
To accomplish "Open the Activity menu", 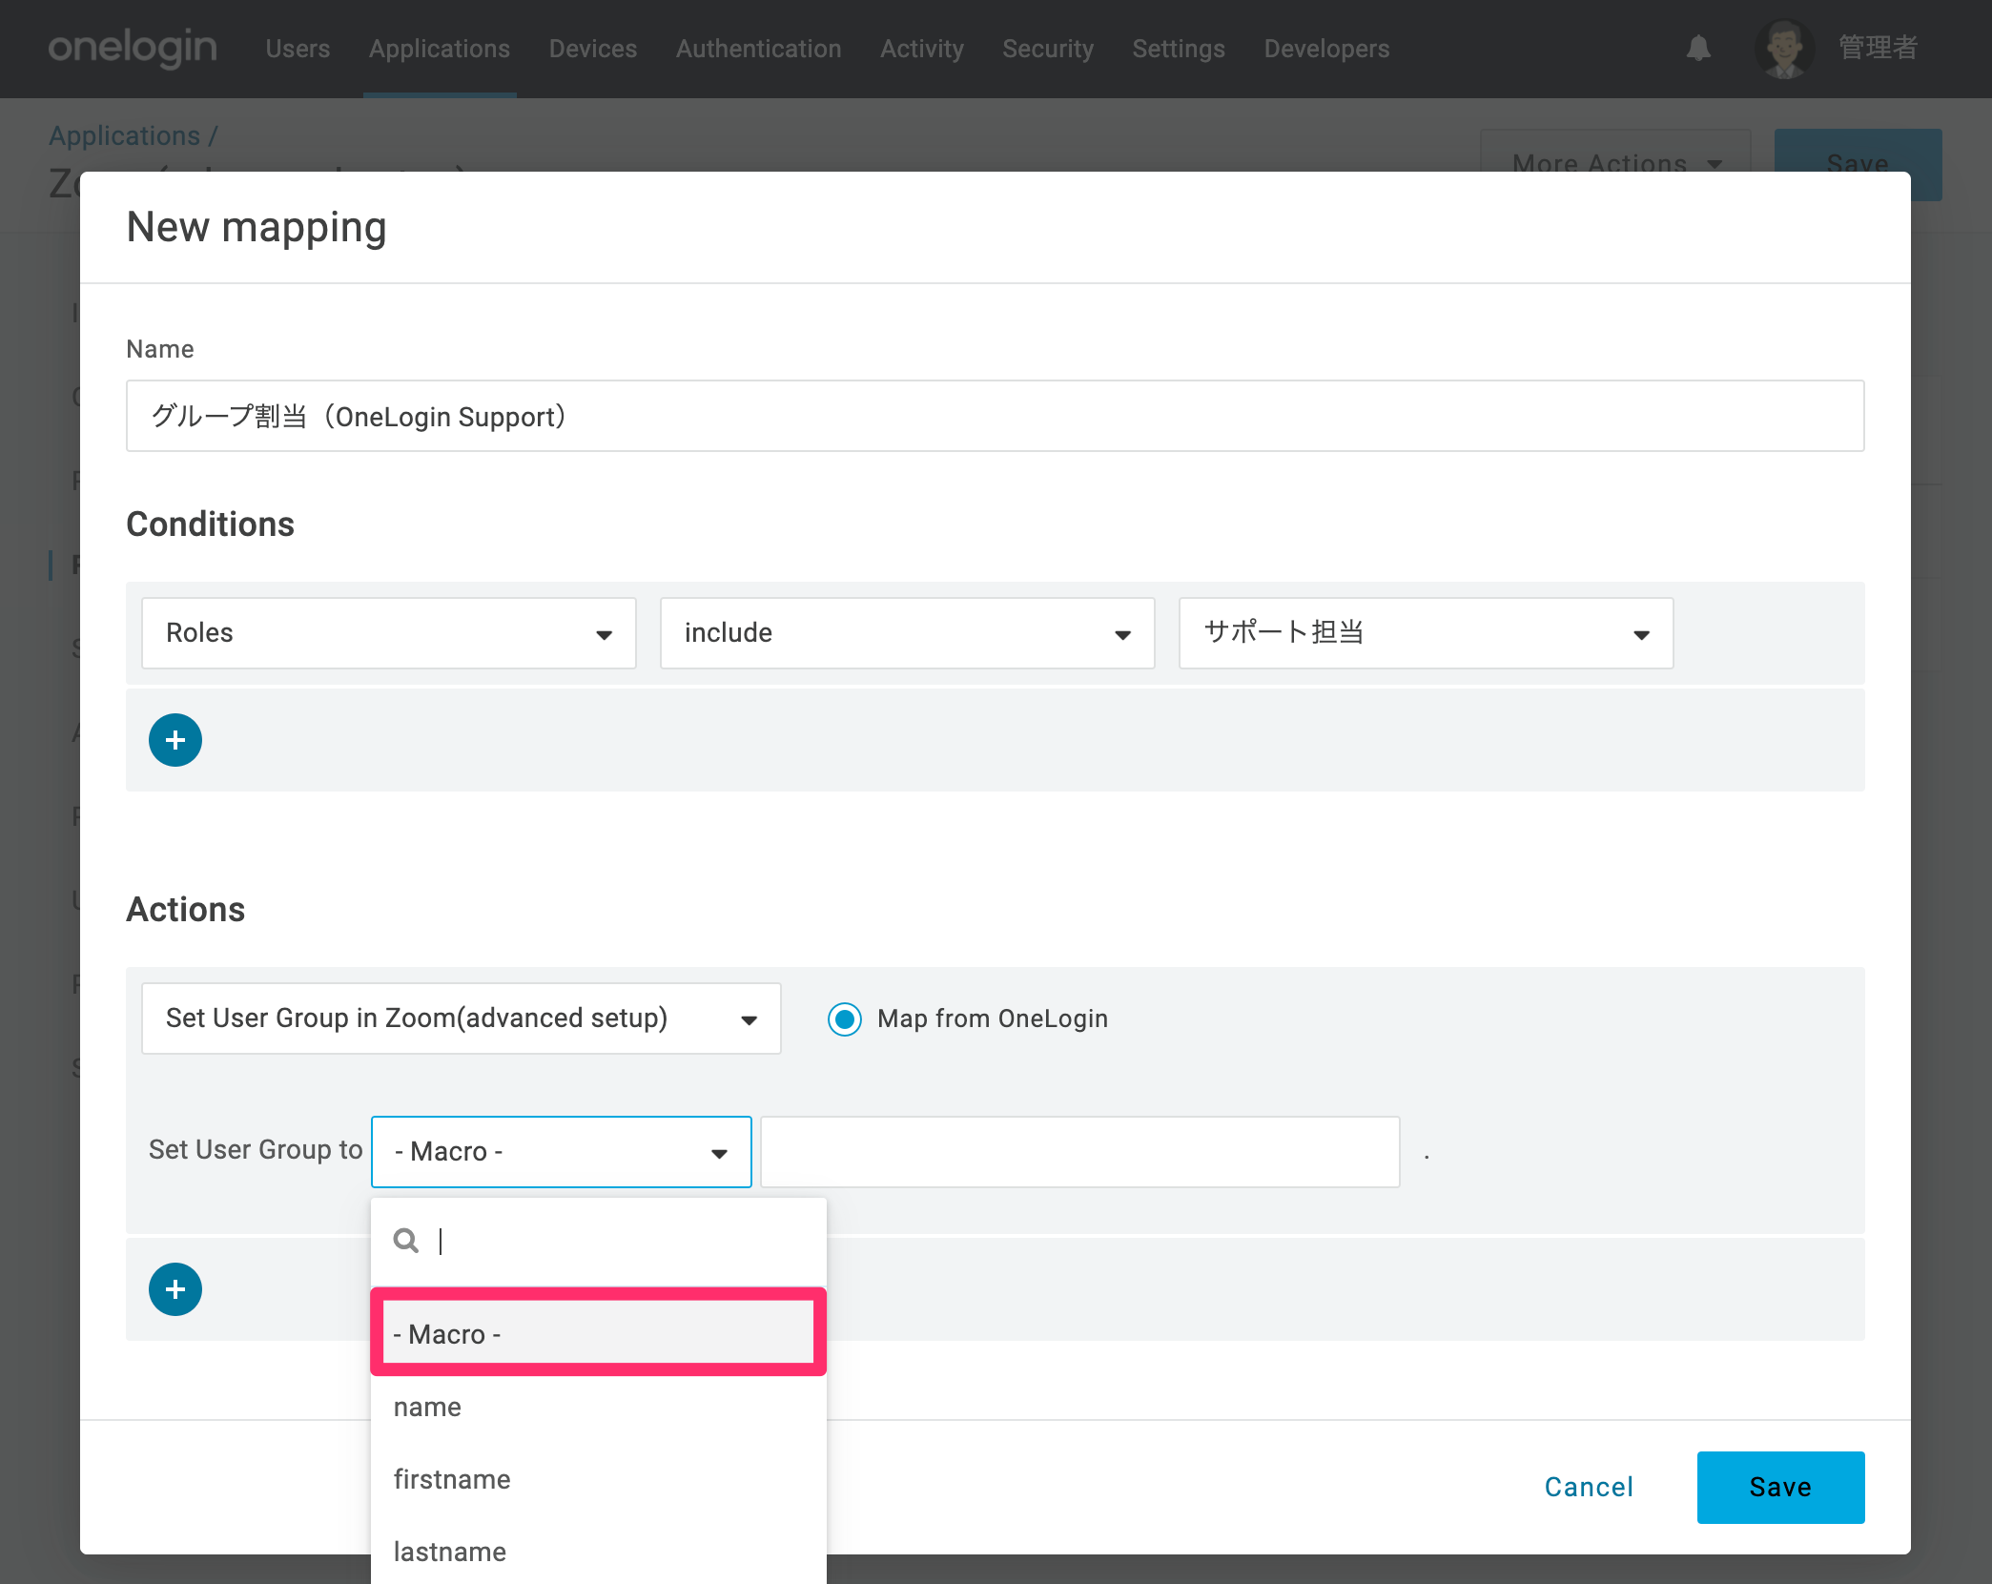I will pos(922,49).
